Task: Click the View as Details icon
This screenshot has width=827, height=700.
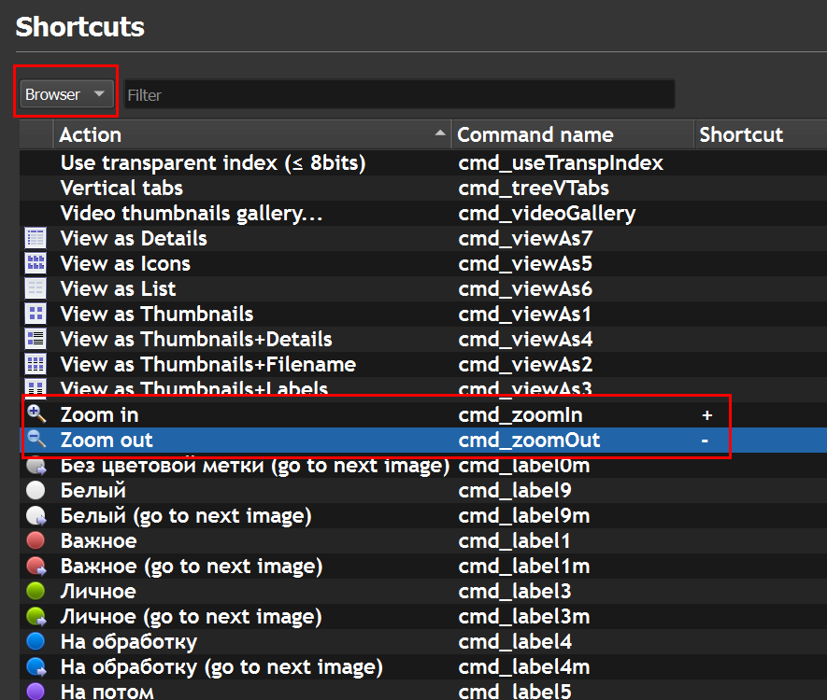Action: (36, 239)
